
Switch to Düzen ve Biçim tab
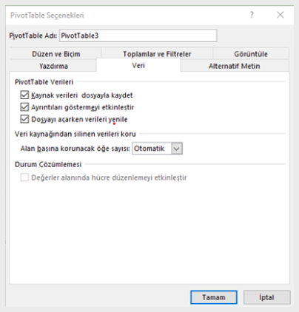pyautogui.click(x=56, y=54)
